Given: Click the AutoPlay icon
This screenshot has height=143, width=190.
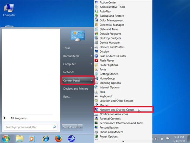Looking at the screenshot, I should (96, 11).
